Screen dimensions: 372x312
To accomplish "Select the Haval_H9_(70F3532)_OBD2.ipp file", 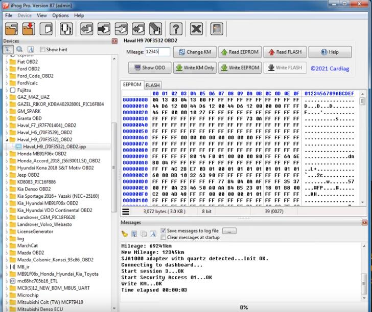I will (54, 147).
